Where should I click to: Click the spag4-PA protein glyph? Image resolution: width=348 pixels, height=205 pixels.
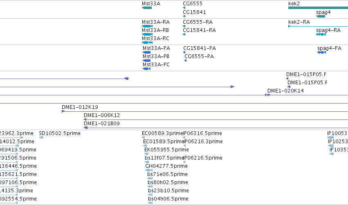pyautogui.click(x=321, y=52)
